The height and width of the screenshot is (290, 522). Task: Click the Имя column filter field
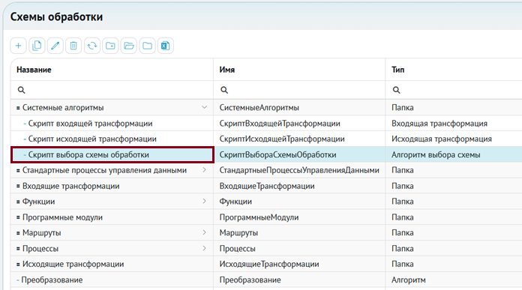(x=299, y=90)
